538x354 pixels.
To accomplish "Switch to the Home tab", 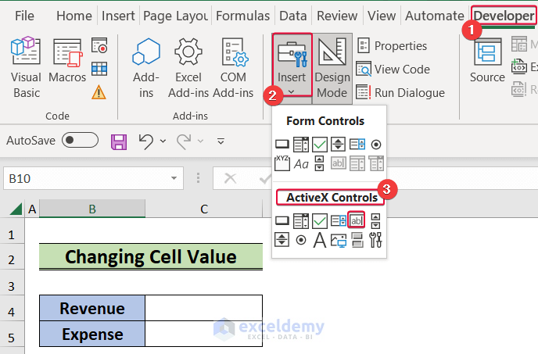I will (x=74, y=16).
